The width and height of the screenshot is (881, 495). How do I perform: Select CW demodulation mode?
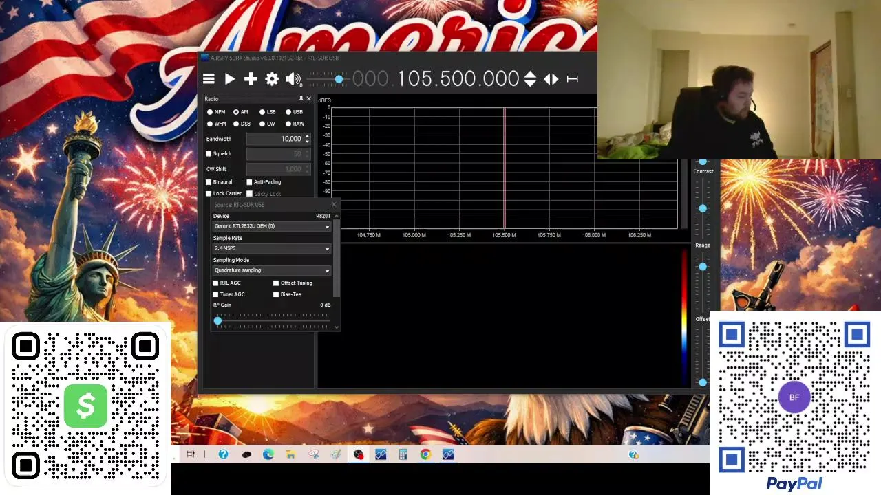click(267, 124)
